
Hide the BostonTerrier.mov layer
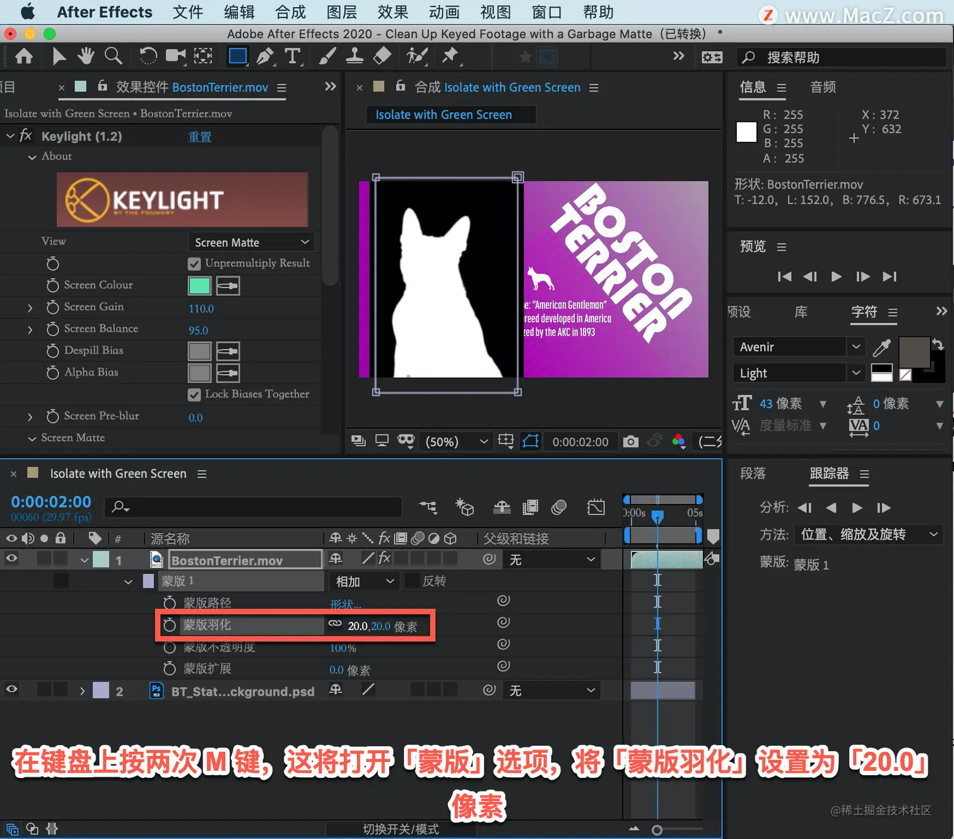11,558
